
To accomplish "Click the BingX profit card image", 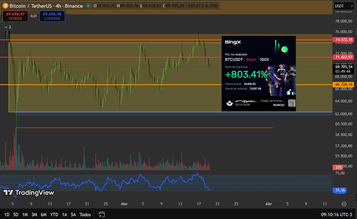I will [x=259, y=74].
